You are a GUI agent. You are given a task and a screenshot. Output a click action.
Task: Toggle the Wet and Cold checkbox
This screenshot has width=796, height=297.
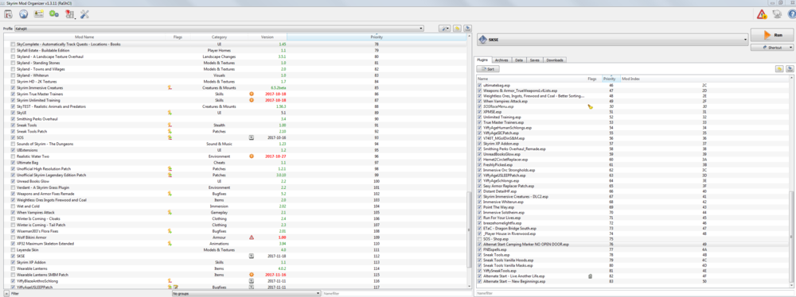14,206
